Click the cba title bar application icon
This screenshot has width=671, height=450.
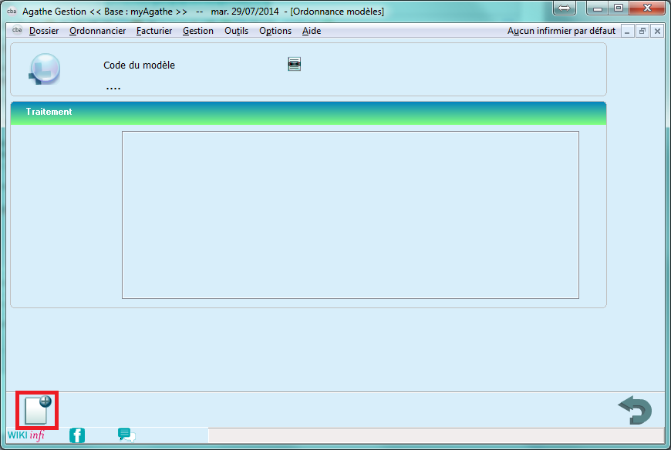pos(12,11)
